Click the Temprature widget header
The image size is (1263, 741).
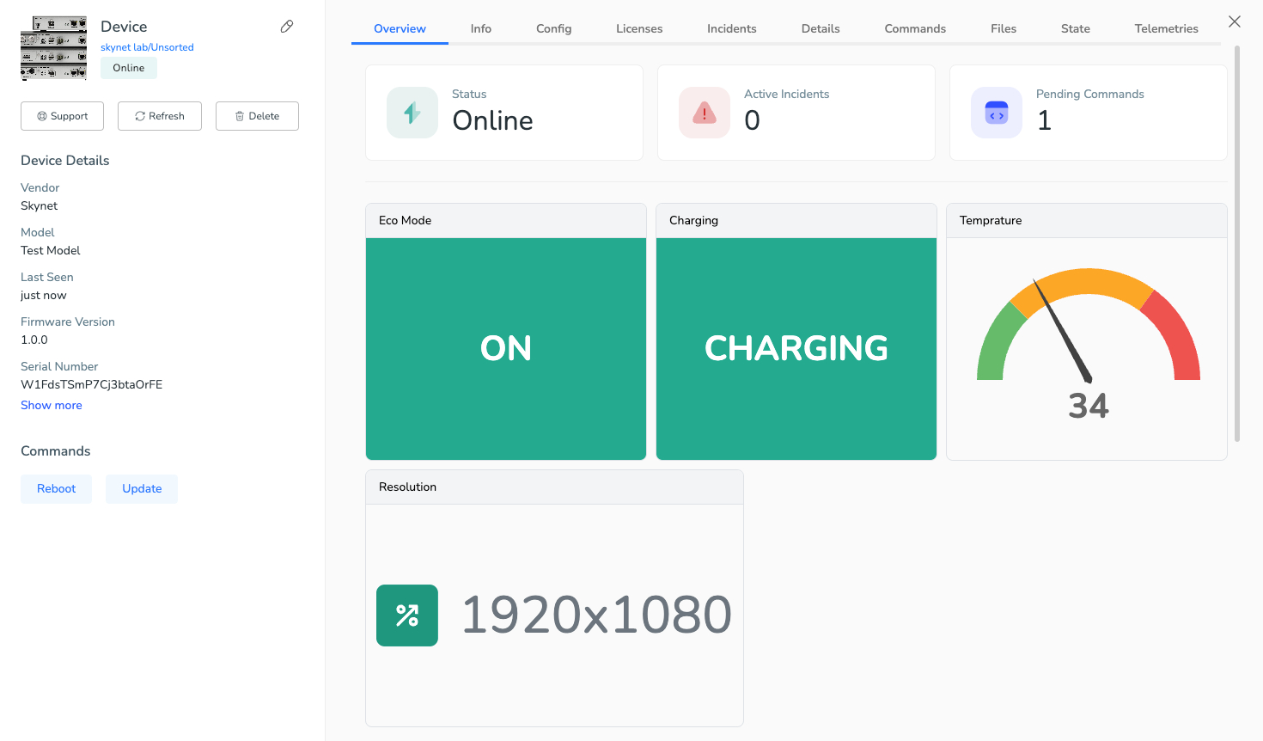1087,221
